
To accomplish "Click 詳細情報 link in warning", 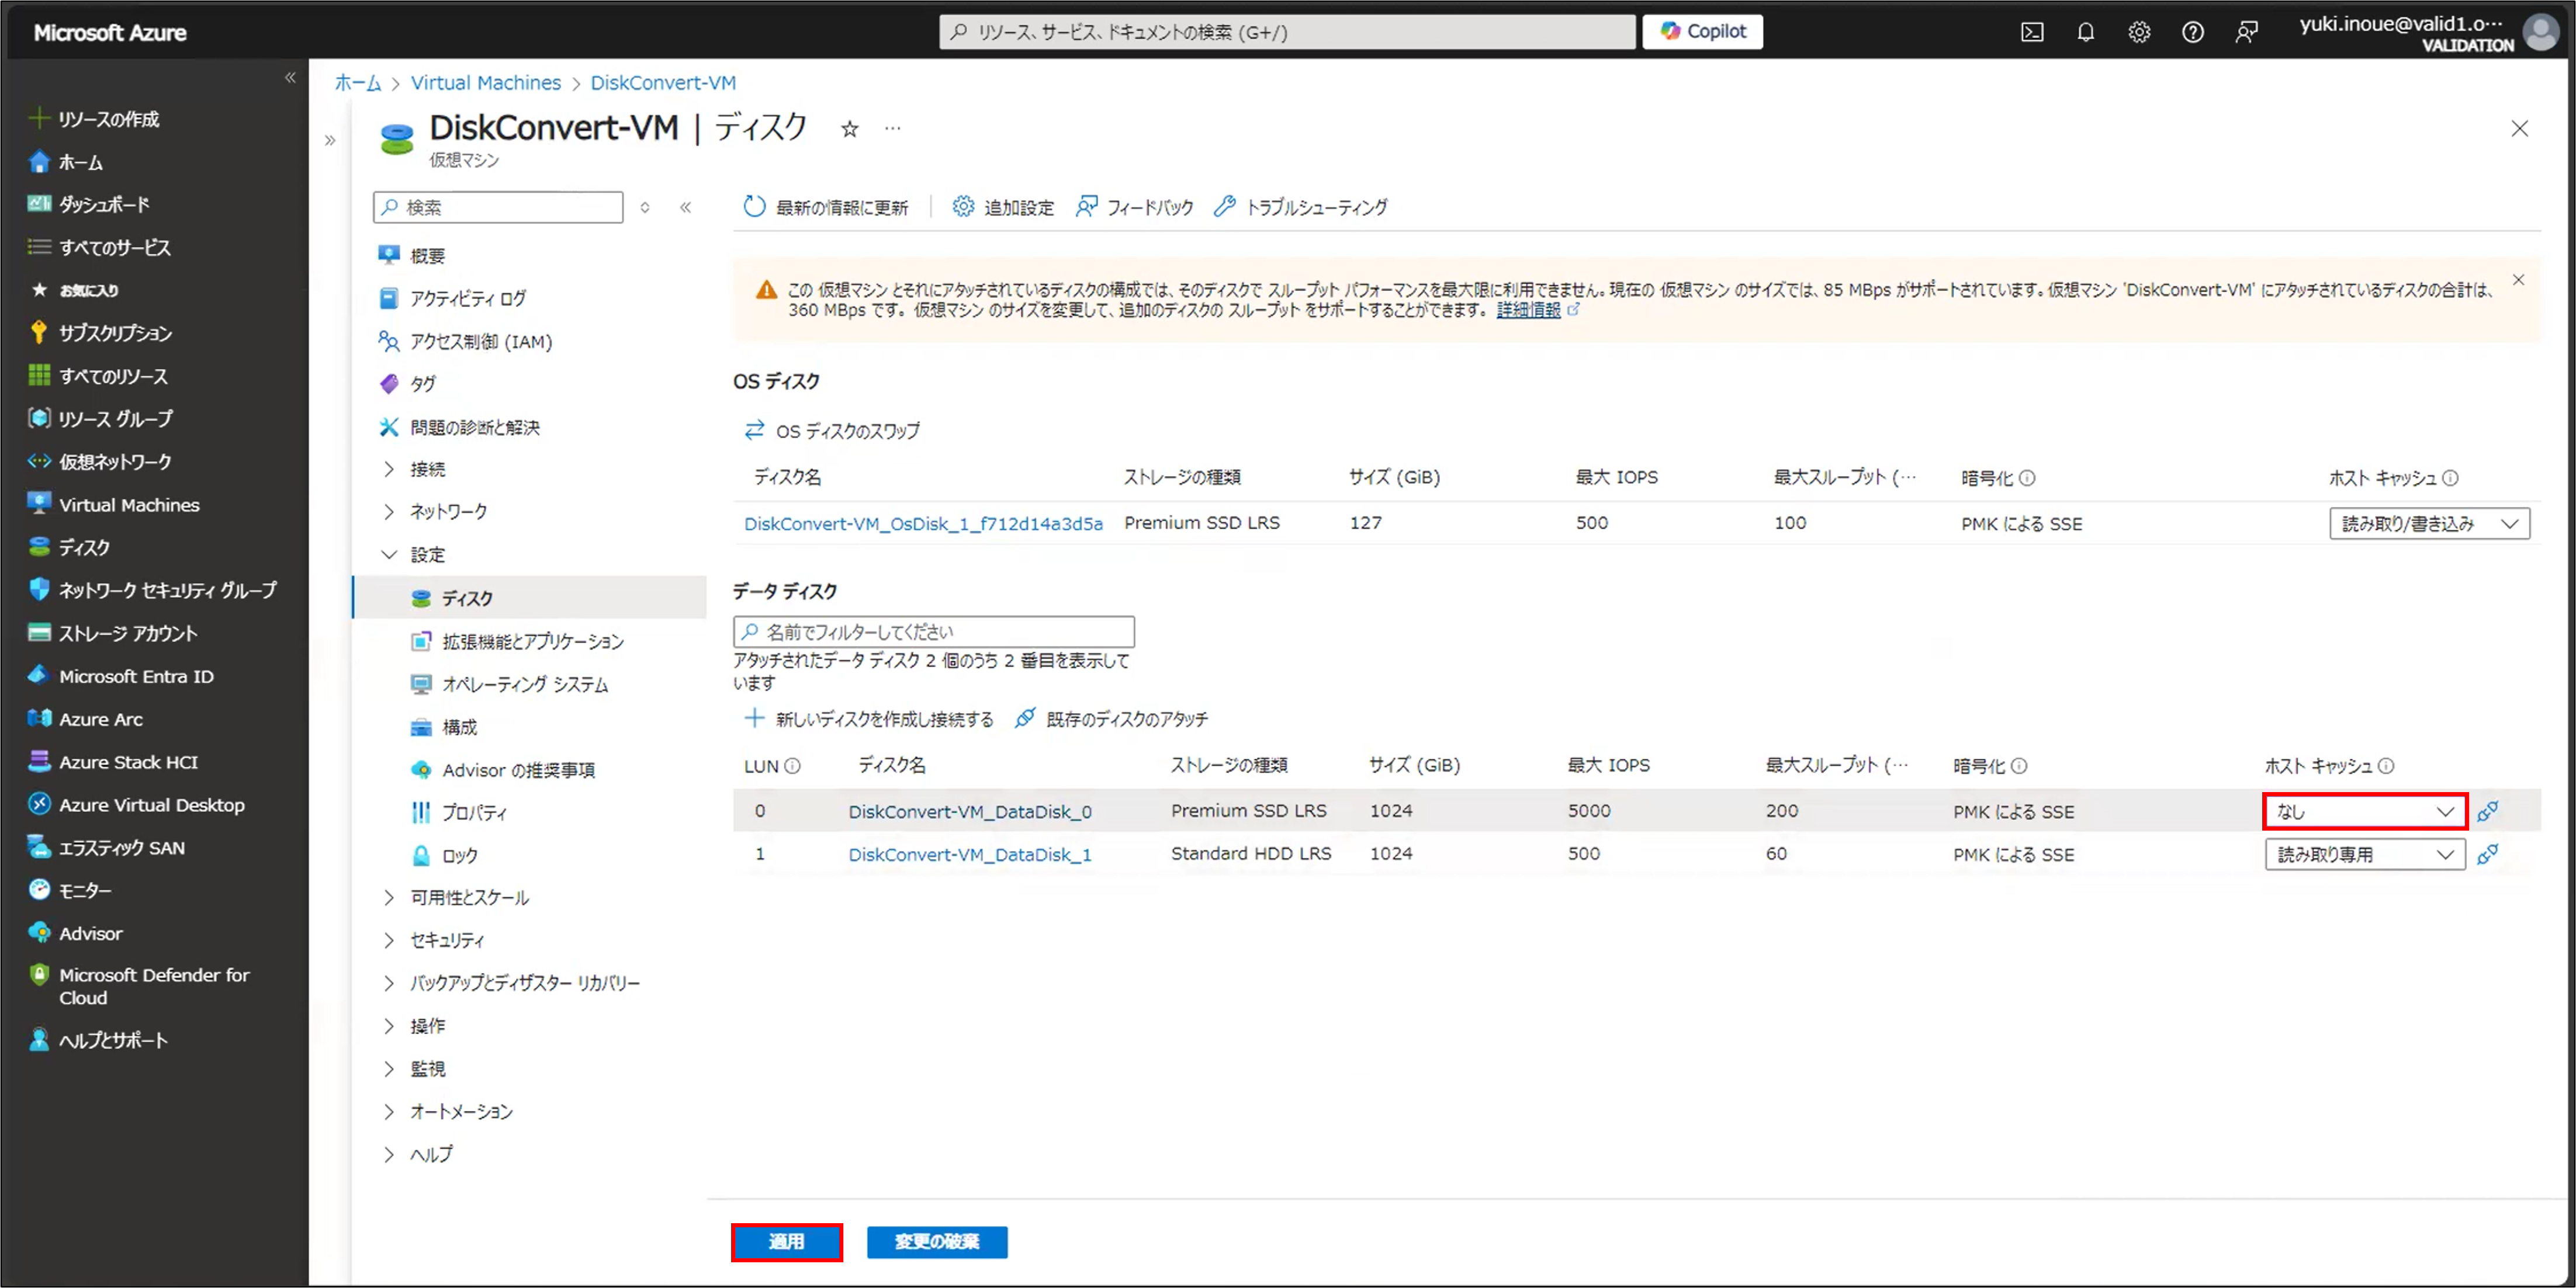I will coord(1528,310).
